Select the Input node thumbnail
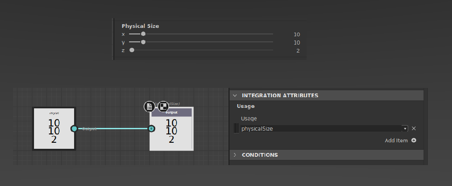This screenshot has height=186, width=452. click(x=54, y=129)
